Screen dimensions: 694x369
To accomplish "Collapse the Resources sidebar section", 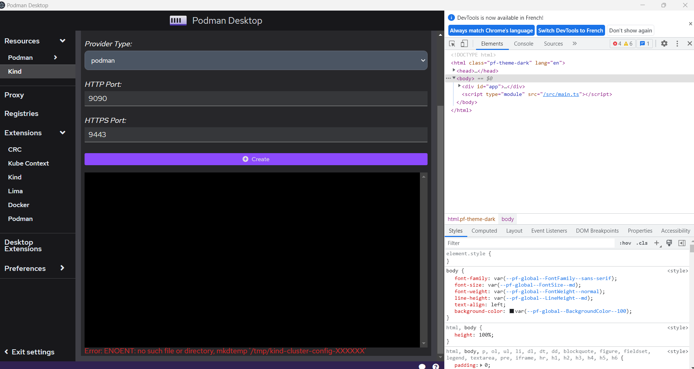I will coord(62,41).
